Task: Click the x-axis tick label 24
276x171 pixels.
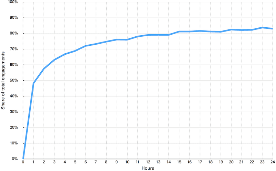Action: pyautogui.click(x=273, y=162)
